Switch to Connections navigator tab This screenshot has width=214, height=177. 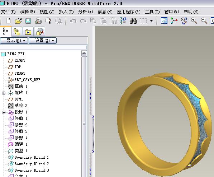39,32
